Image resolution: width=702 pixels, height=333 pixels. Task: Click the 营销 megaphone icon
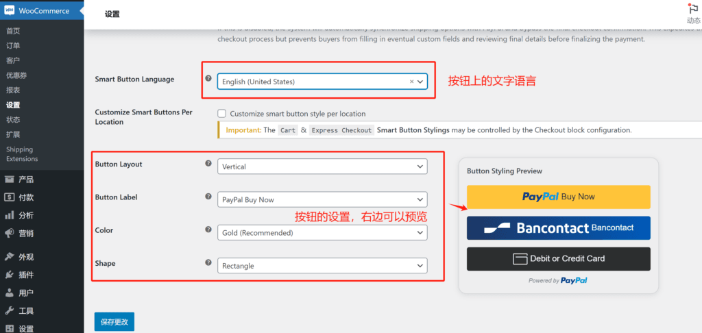pos(9,233)
